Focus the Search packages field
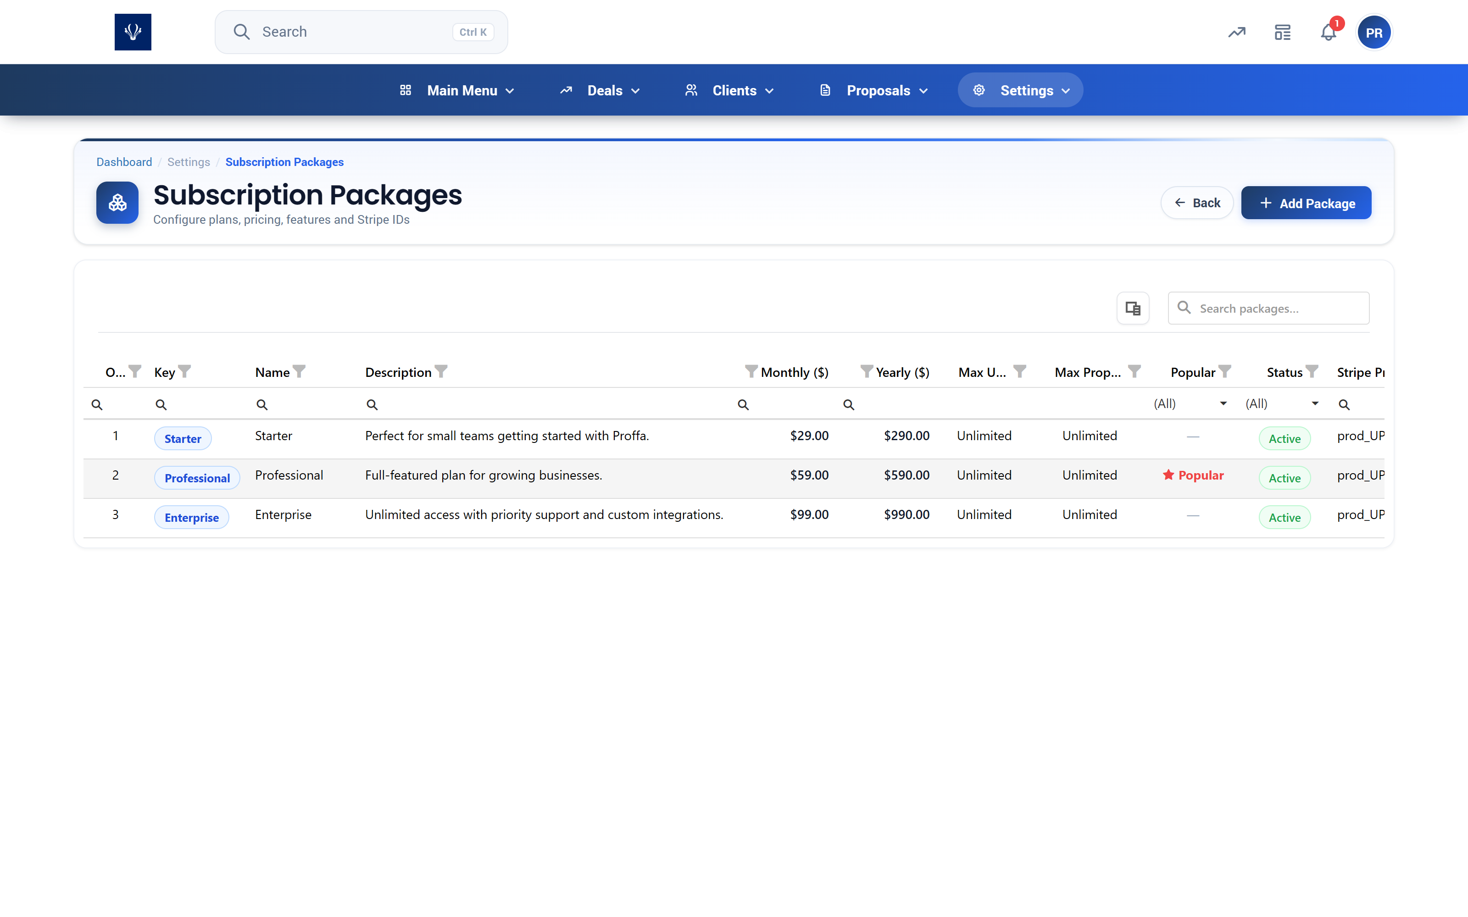Screen dimensions: 1468x917 click(x=1268, y=308)
